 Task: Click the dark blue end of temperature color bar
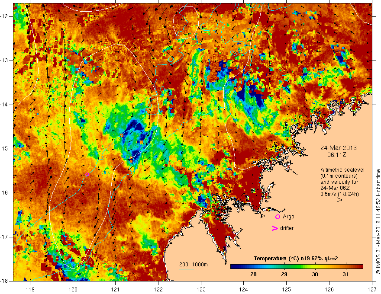coord(233,267)
